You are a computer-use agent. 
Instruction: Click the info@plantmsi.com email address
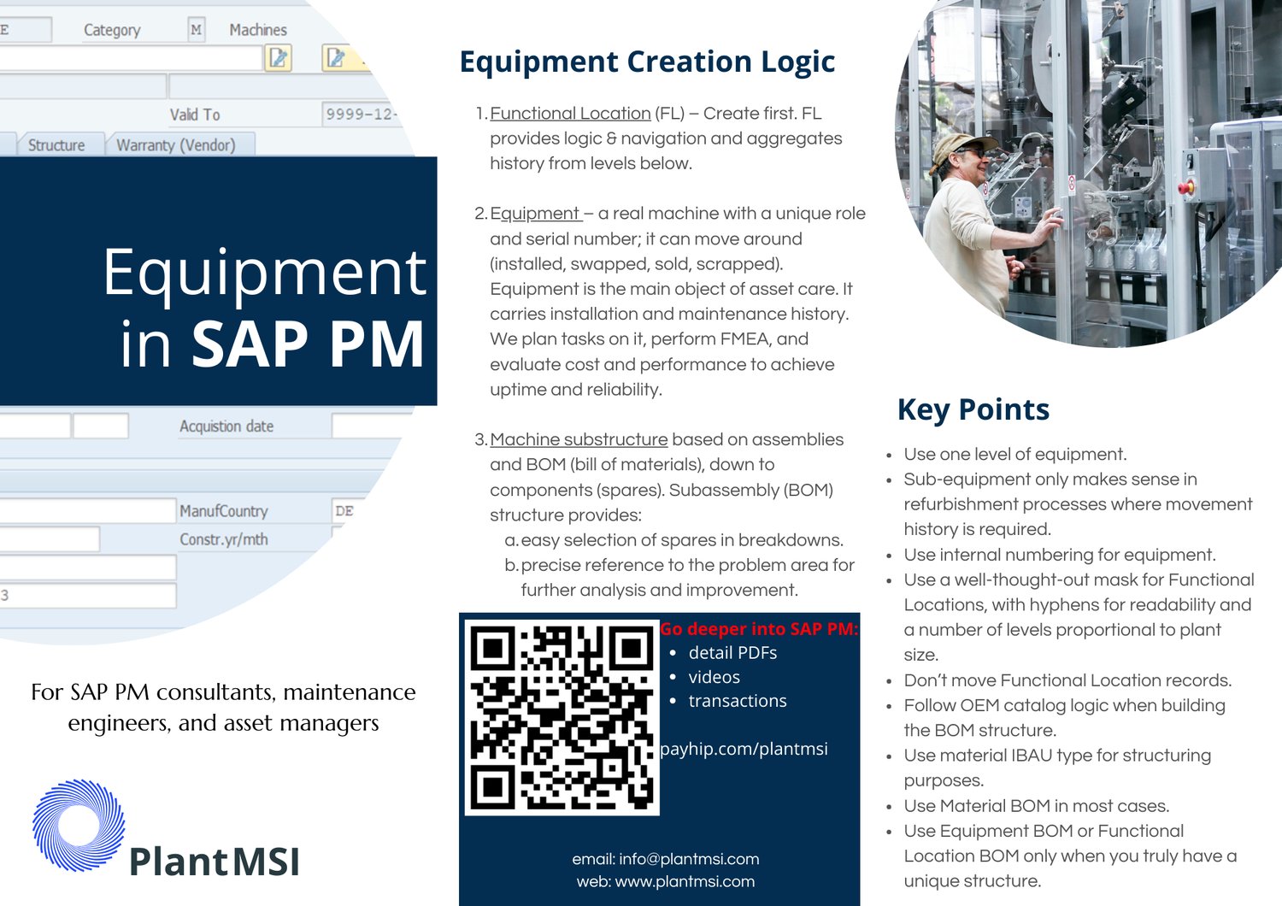[689, 859]
